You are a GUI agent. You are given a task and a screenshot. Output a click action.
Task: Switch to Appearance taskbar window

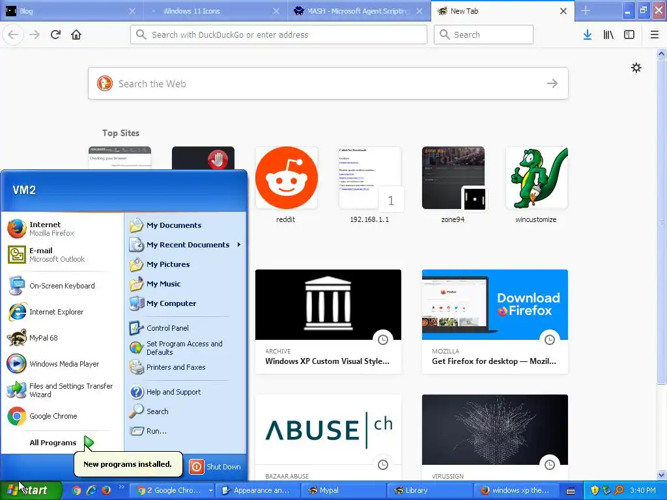pos(259,490)
